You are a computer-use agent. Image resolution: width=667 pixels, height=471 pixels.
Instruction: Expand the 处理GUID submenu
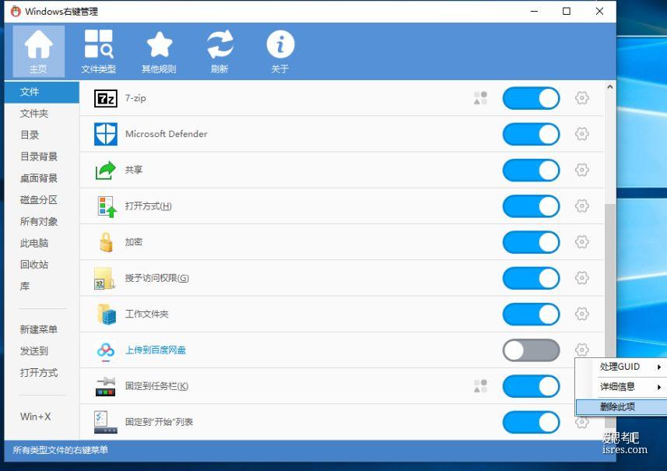(622, 367)
